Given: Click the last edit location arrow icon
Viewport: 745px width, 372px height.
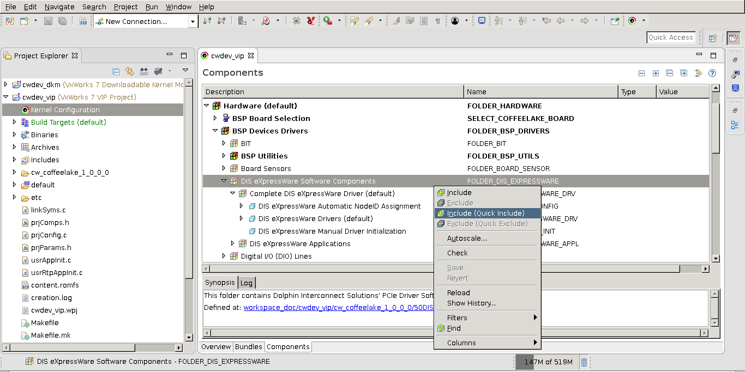Looking at the screenshot, I should point(546,21).
